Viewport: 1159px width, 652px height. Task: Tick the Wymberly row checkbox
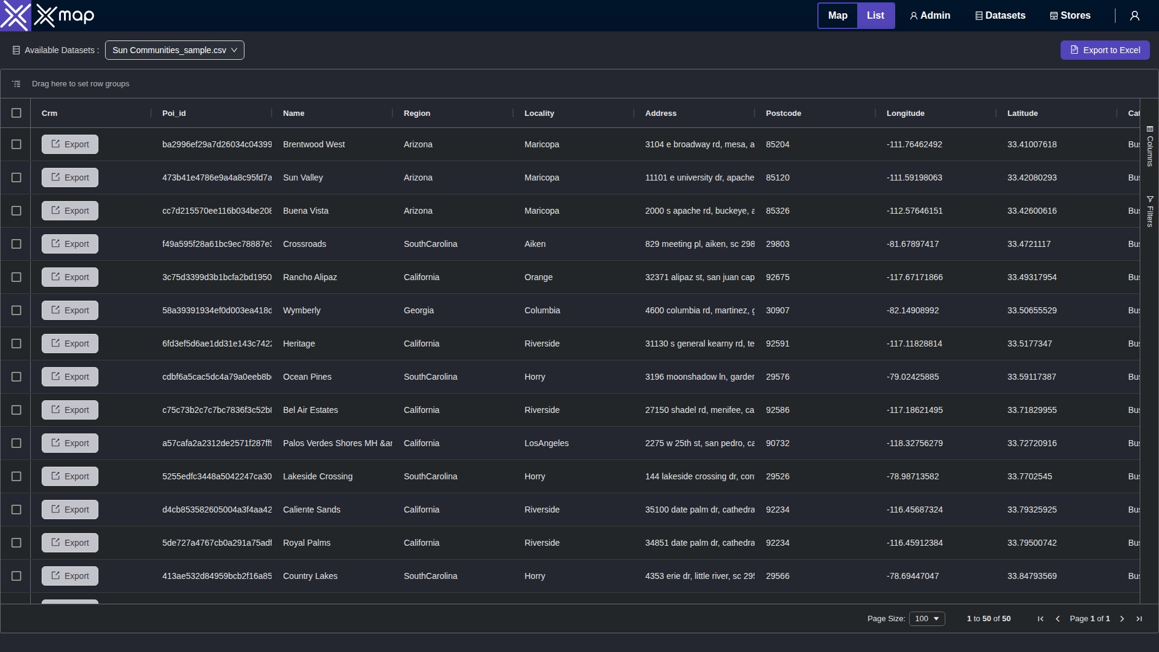[16, 310]
